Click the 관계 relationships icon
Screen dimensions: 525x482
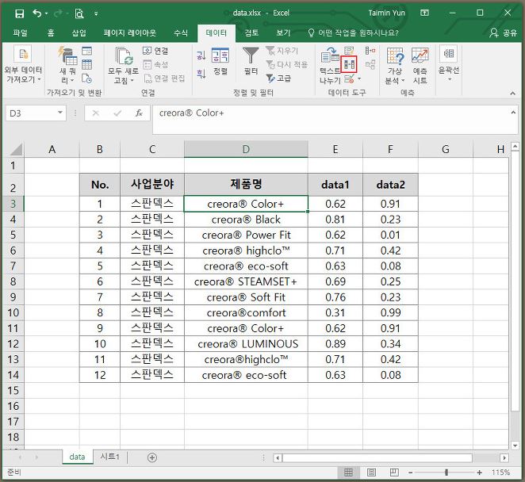point(370,64)
